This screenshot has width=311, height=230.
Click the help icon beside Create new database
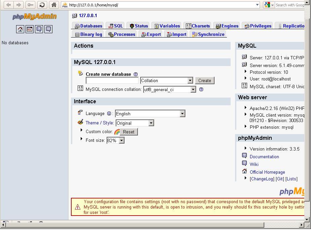(135, 74)
